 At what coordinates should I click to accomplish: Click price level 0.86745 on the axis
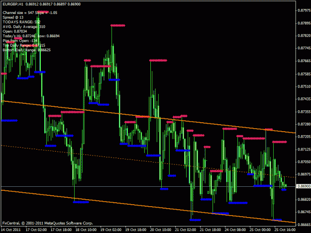click(x=304, y=212)
